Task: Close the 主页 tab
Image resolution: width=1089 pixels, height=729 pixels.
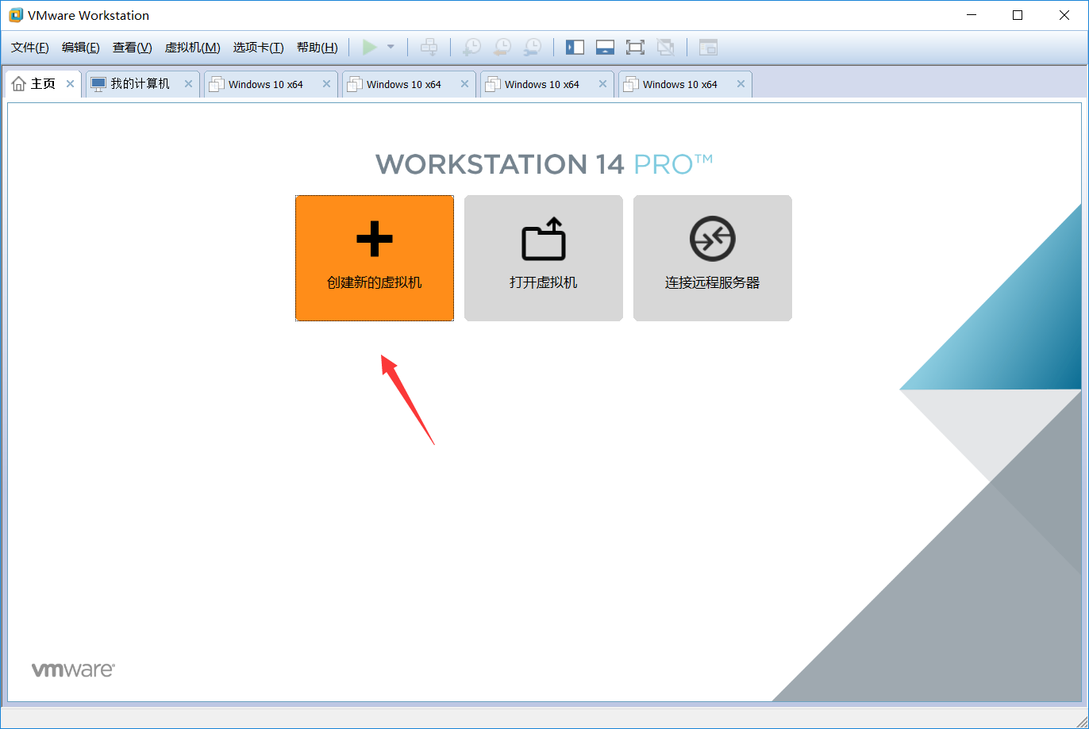Action: pyautogui.click(x=71, y=84)
